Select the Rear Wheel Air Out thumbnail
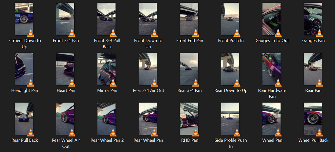 (x=65, y=119)
